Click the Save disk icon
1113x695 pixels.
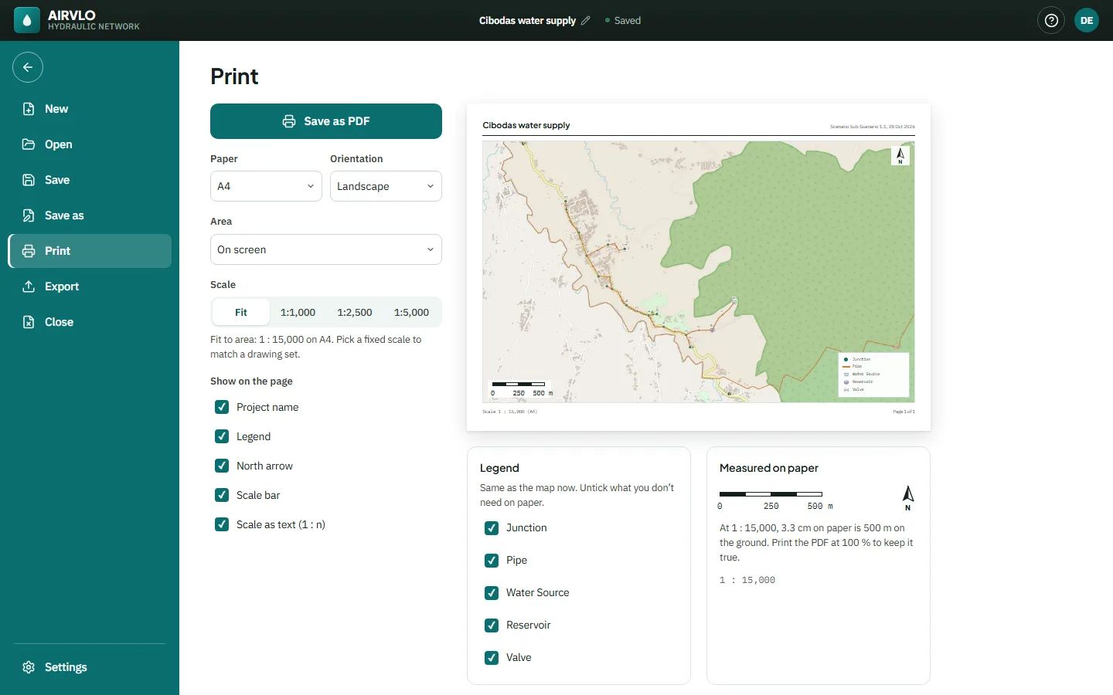[x=29, y=180]
